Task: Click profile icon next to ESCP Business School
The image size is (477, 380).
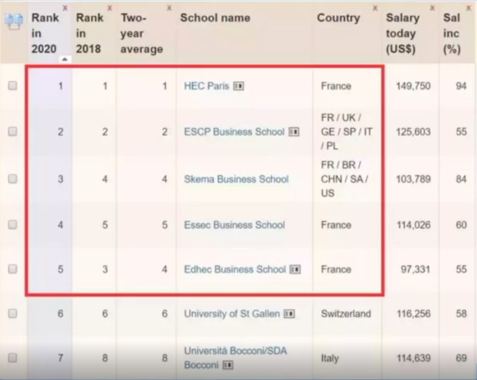Action: [x=294, y=132]
